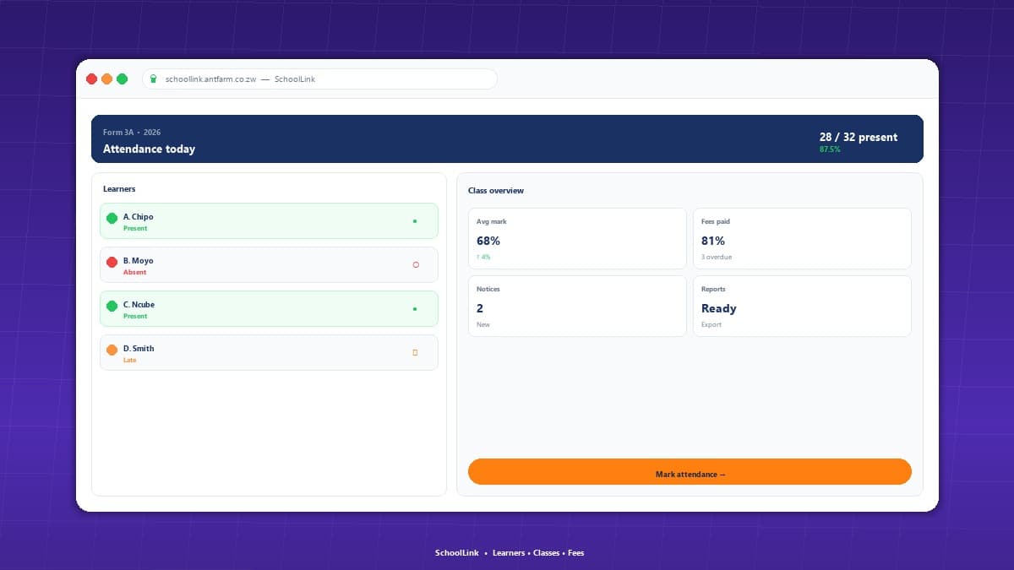Click the green padlock icon in address bar
This screenshot has height=570, width=1014.
[x=153, y=79]
